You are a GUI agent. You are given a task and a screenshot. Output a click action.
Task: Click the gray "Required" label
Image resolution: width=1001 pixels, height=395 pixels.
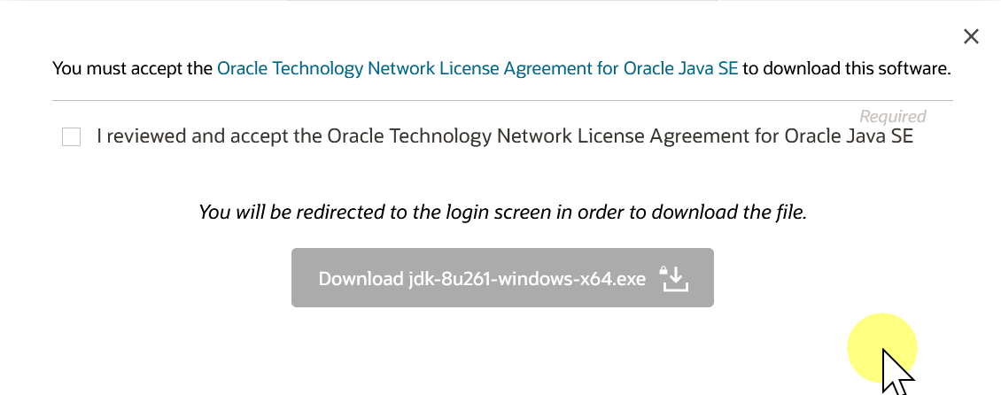point(892,116)
